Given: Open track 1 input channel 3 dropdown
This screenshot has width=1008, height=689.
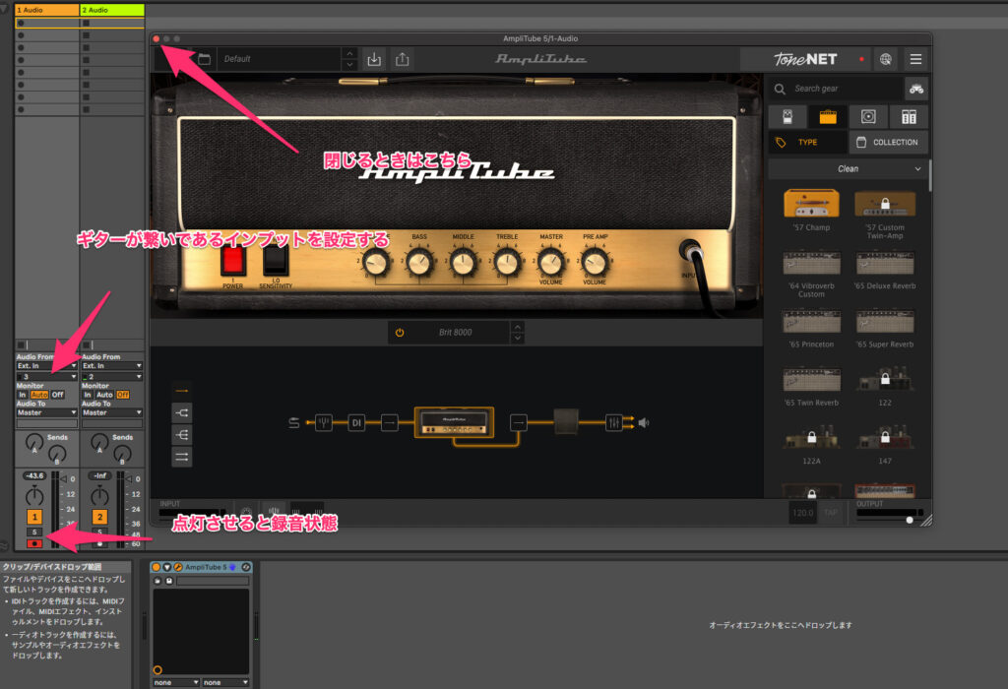Looking at the screenshot, I should (46, 376).
